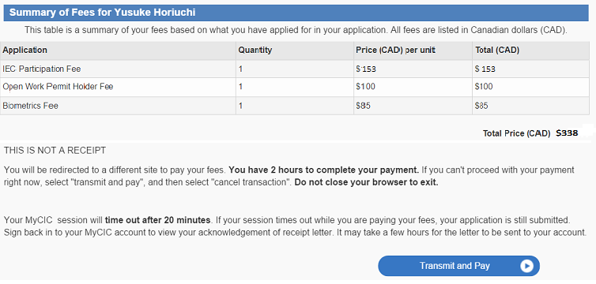Viewport: 596px width, 284px height.
Task: Click the arrow icon on Transmit and Pay
Action: click(526, 266)
